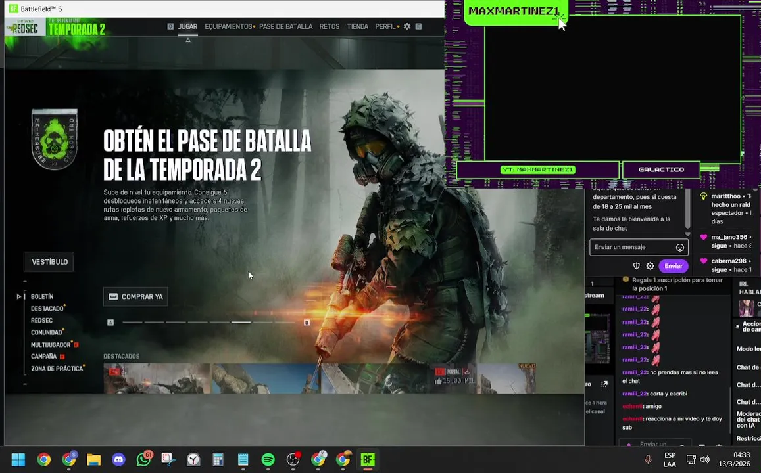Click username ma_jano356 in activity feed

[729, 237]
